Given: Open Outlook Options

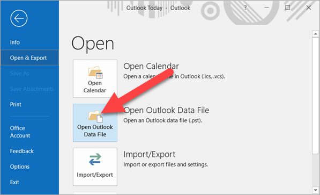Looking at the screenshot, I should click(x=20, y=167).
